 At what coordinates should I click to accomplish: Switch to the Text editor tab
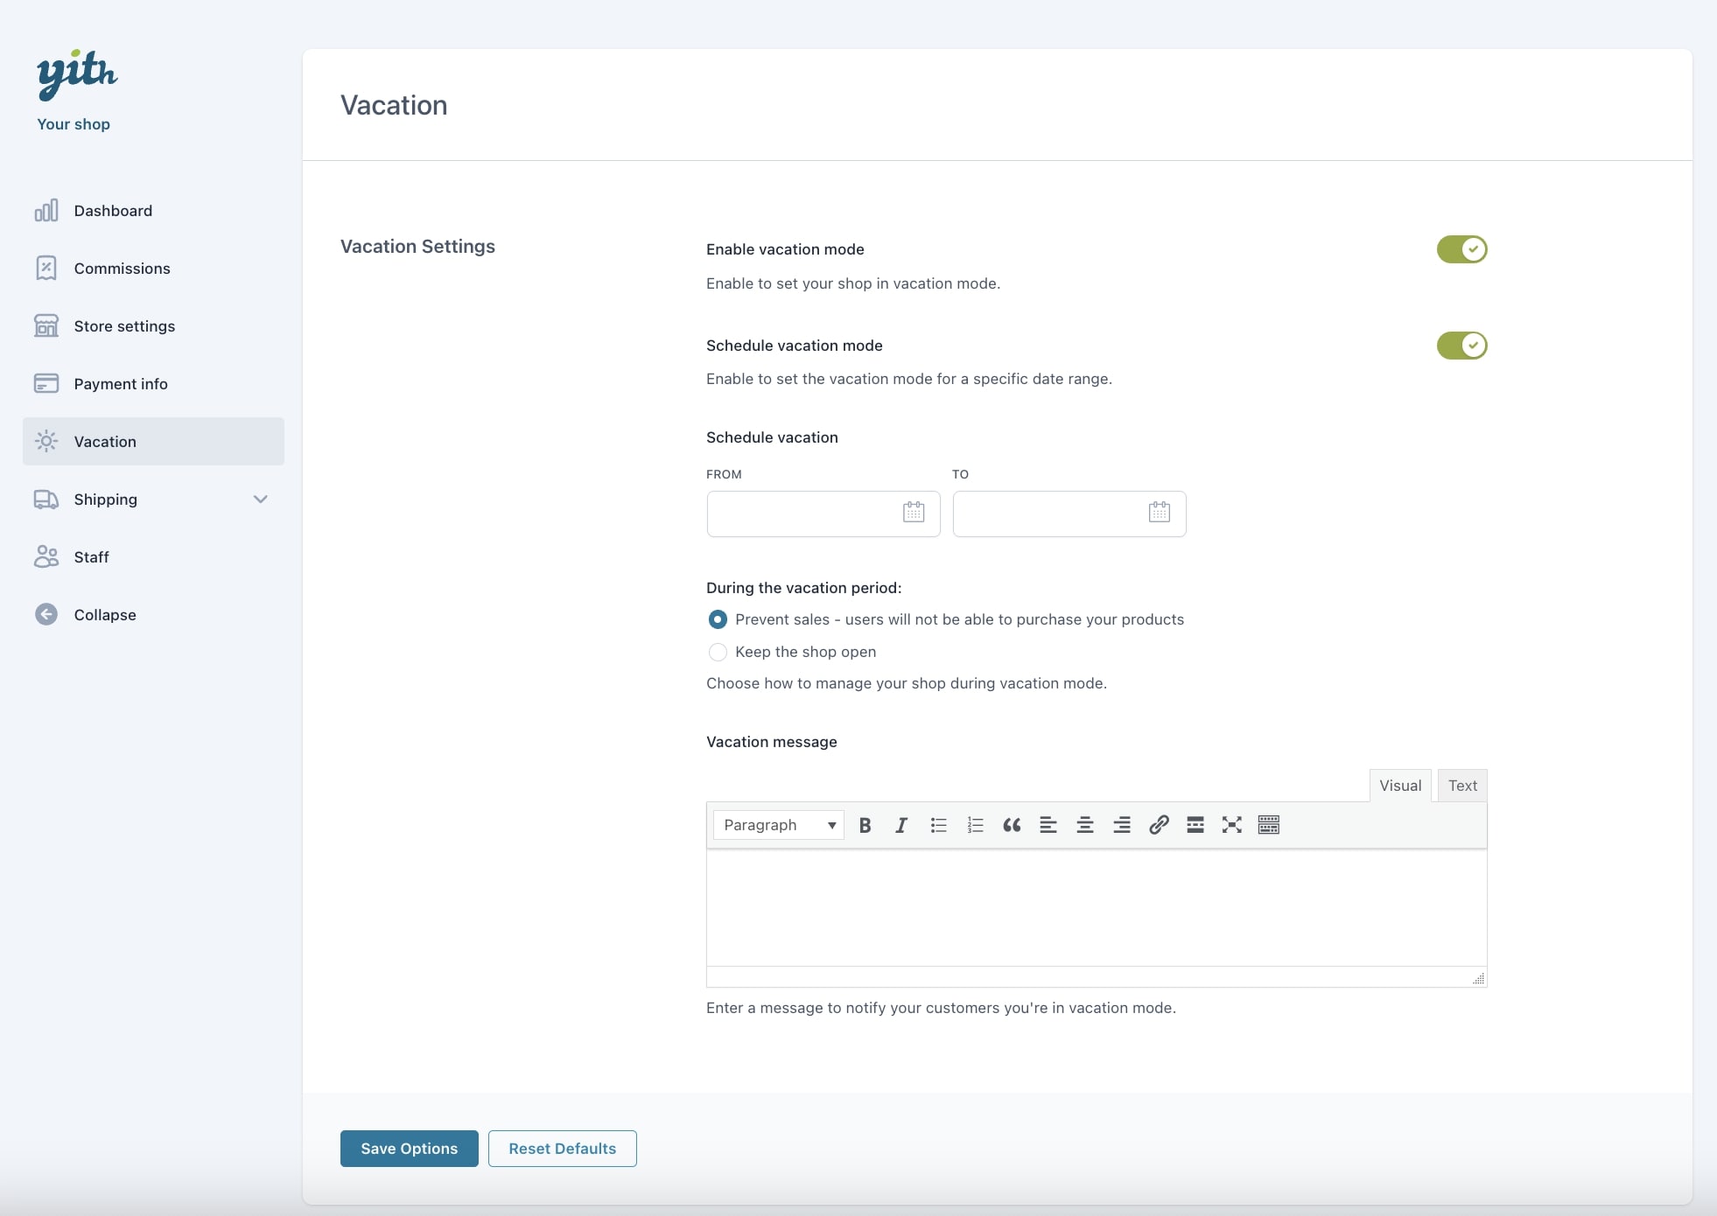click(1461, 786)
